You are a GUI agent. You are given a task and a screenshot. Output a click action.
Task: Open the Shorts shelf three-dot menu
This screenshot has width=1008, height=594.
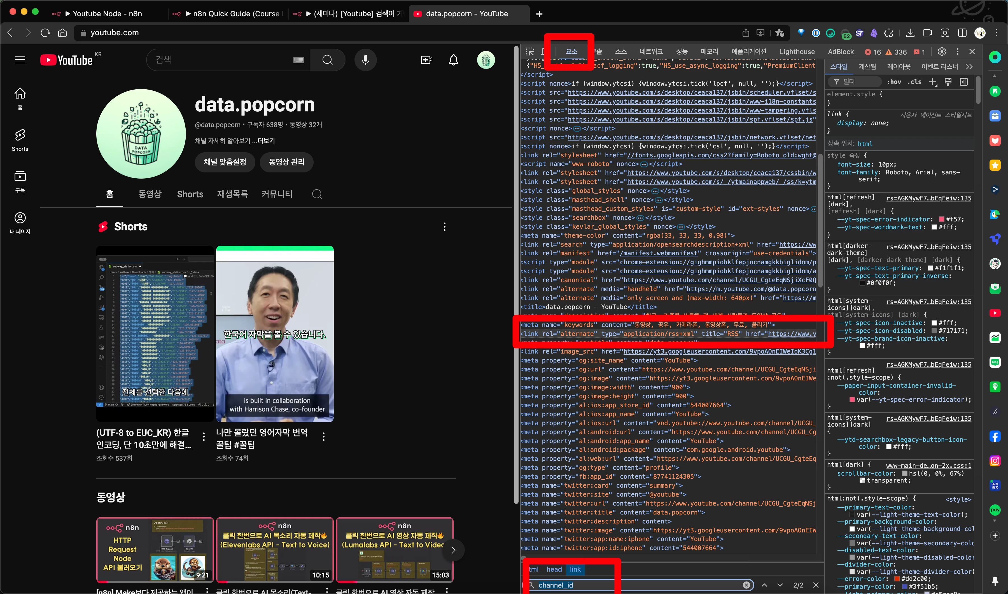pos(444,227)
